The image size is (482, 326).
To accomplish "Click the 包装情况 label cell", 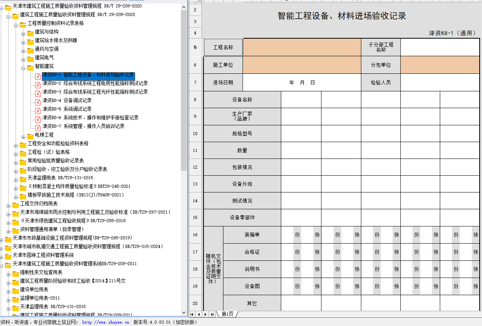I will pos(242,167).
